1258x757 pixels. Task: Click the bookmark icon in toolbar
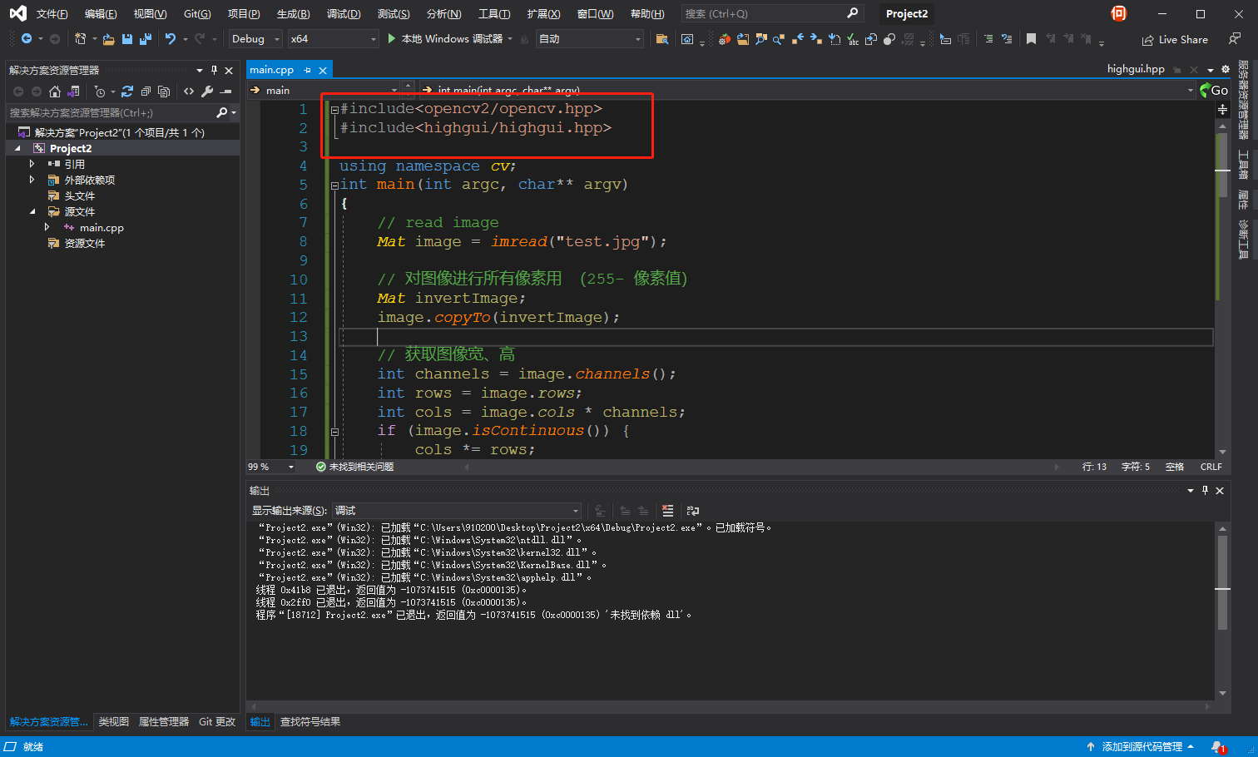[x=1031, y=39]
